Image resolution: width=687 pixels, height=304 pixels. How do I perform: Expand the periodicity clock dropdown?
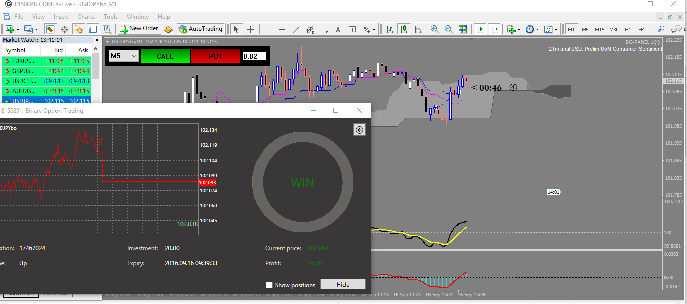[x=537, y=30]
